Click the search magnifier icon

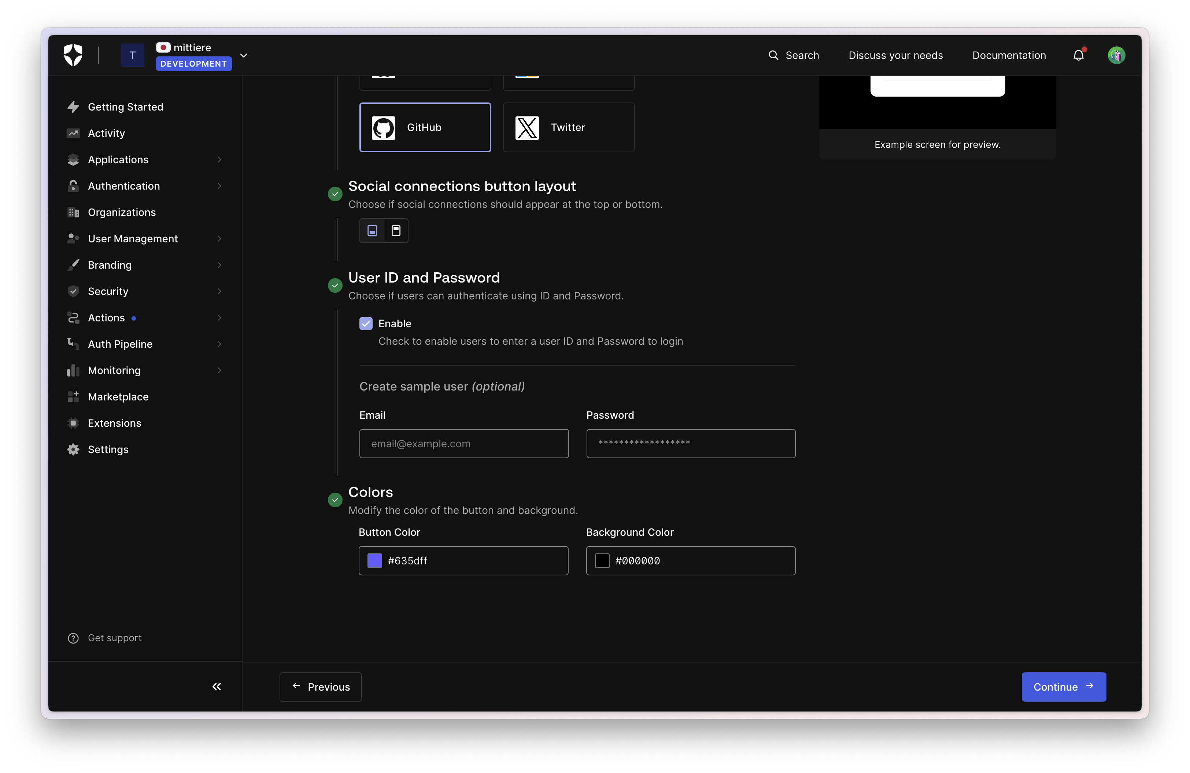click(773, 55)
